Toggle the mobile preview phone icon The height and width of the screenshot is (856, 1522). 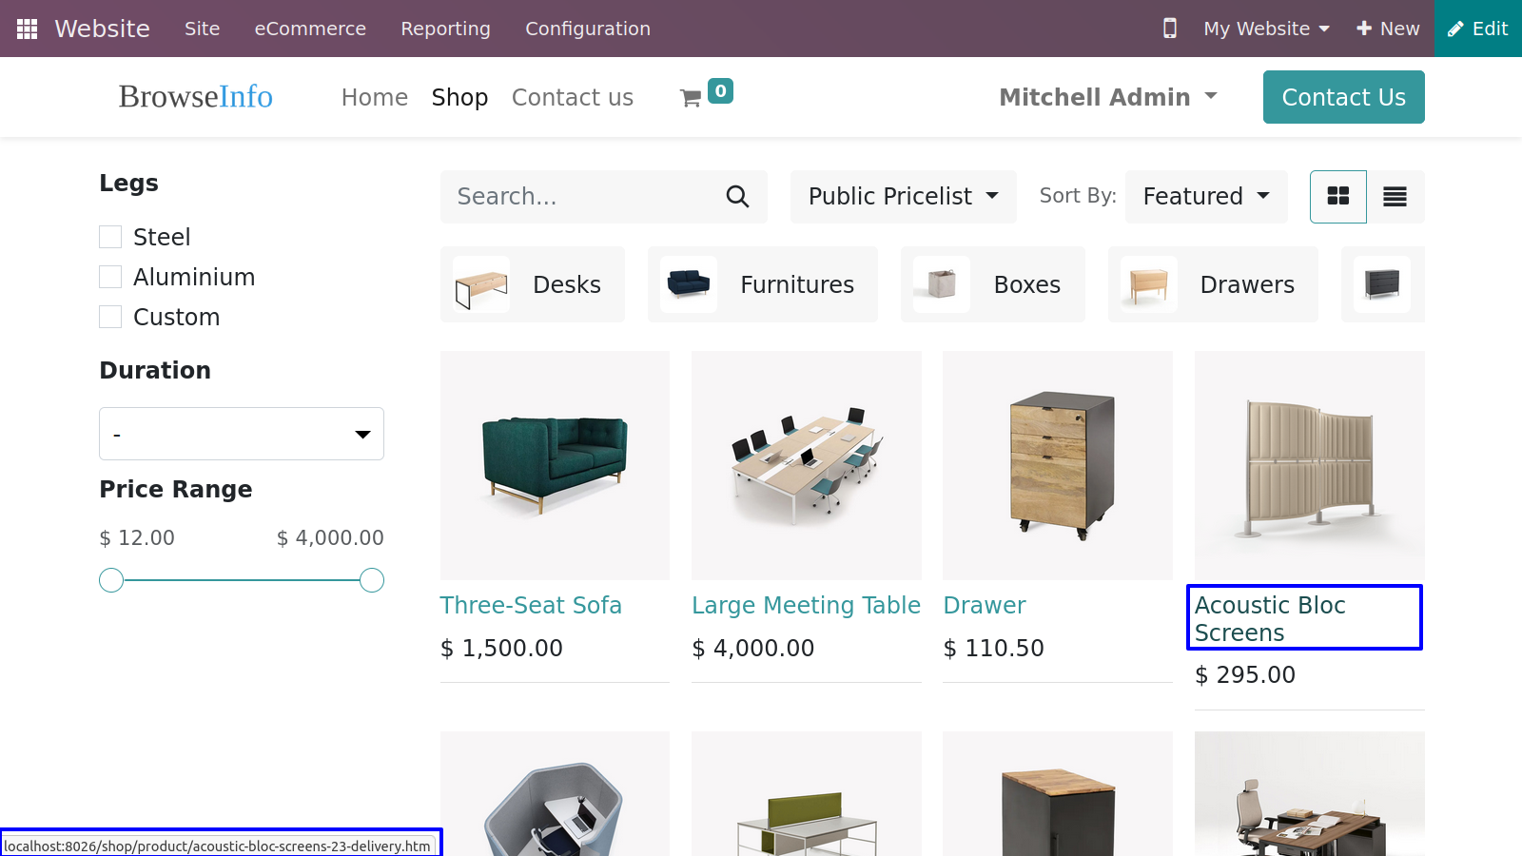(1170, 29)
